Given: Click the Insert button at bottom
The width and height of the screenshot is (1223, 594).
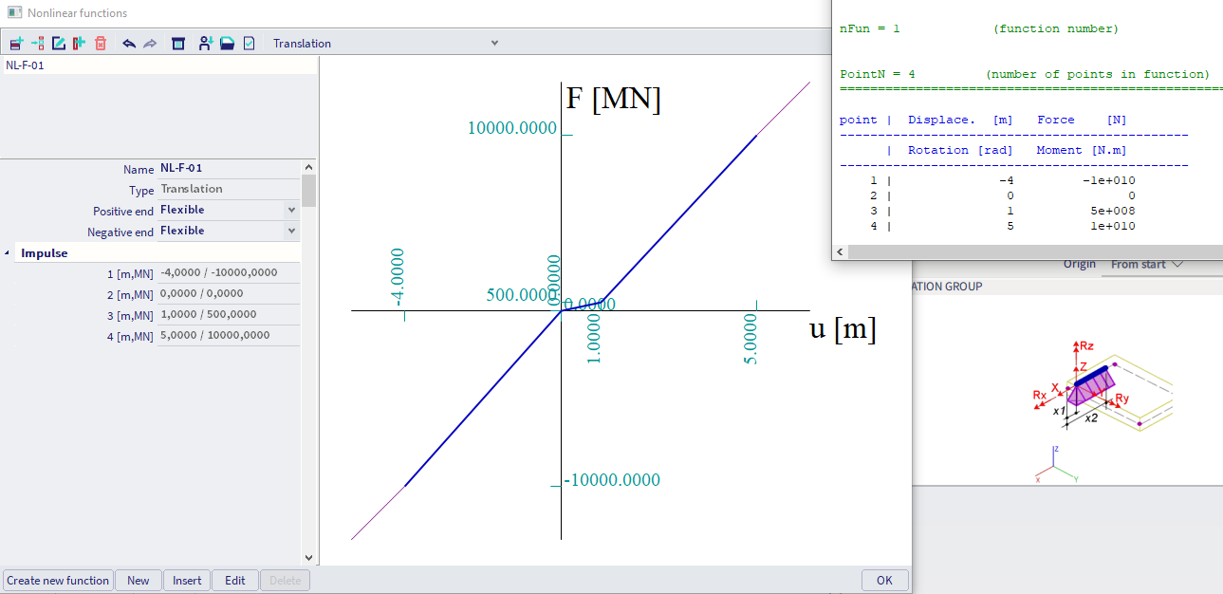Looking at the screenshot, I should (x=187, y=580).
